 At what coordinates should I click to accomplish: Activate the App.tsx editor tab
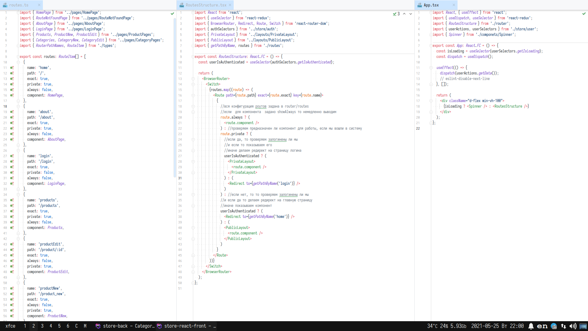431,5
